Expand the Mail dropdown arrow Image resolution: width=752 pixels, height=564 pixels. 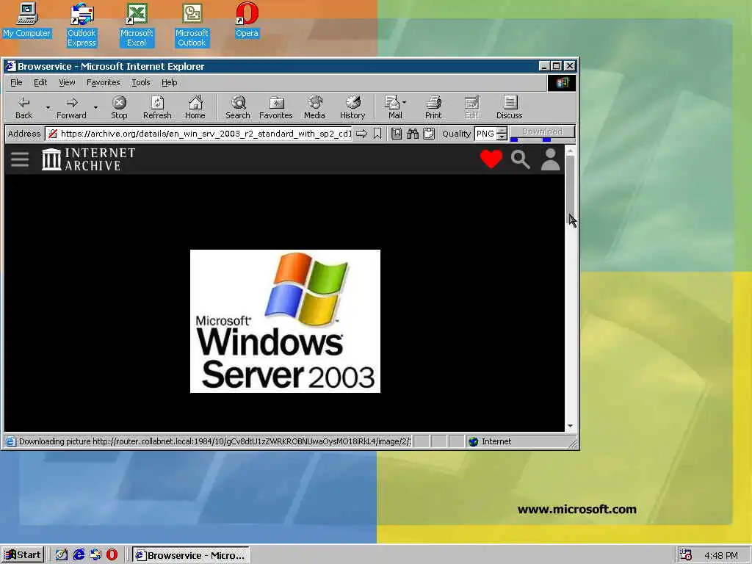(x=405, y=102)
